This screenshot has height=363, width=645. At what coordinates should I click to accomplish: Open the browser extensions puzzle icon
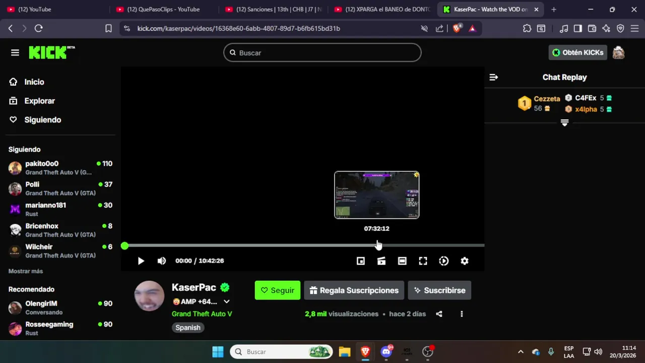(x=527, y=28)
